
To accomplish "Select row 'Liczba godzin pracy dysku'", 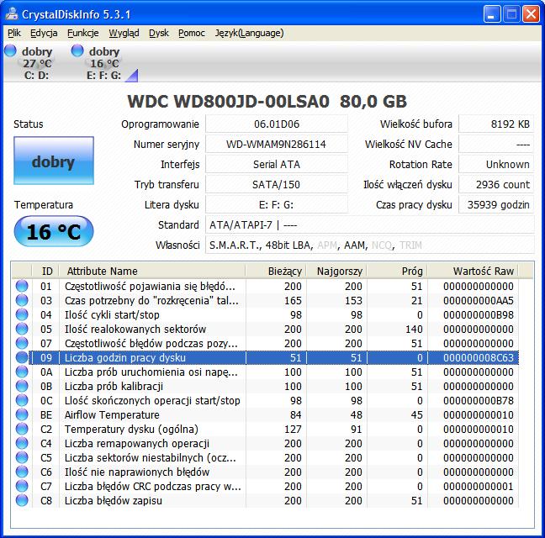I will click(x=265, y=357).
